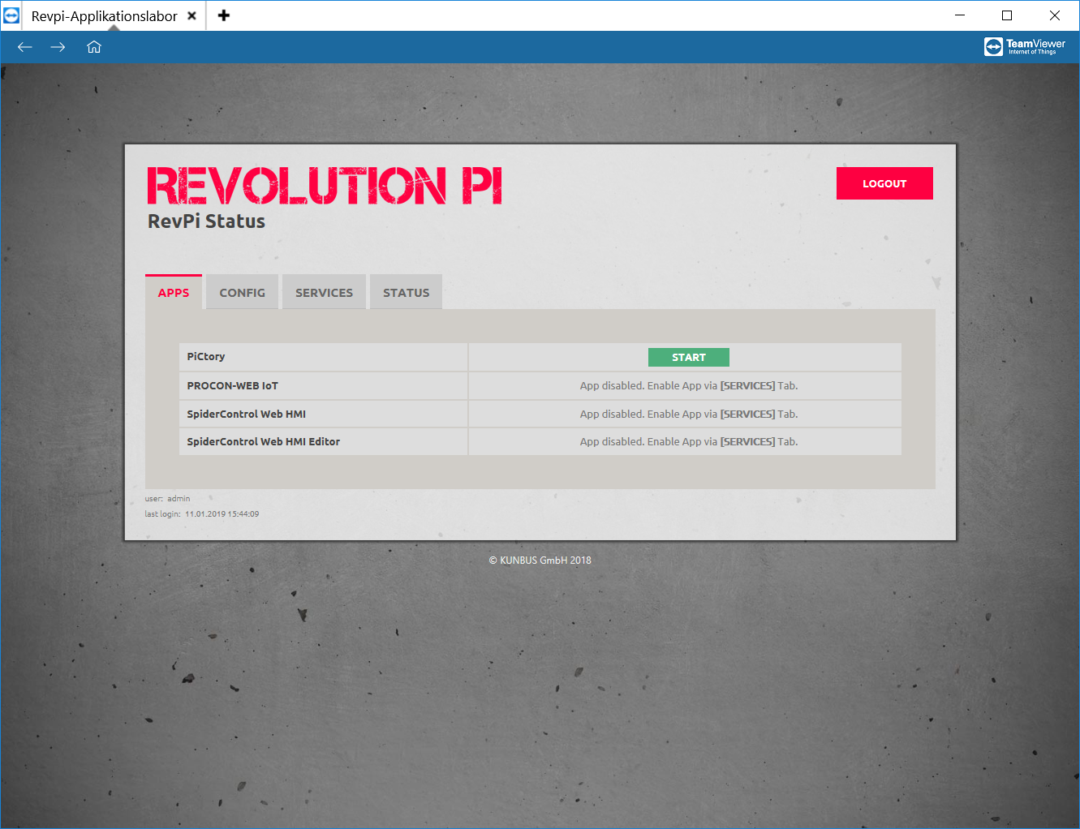Click the TeamViewer app icon in title bar
1080x829 pixels.
pos(11,15)
